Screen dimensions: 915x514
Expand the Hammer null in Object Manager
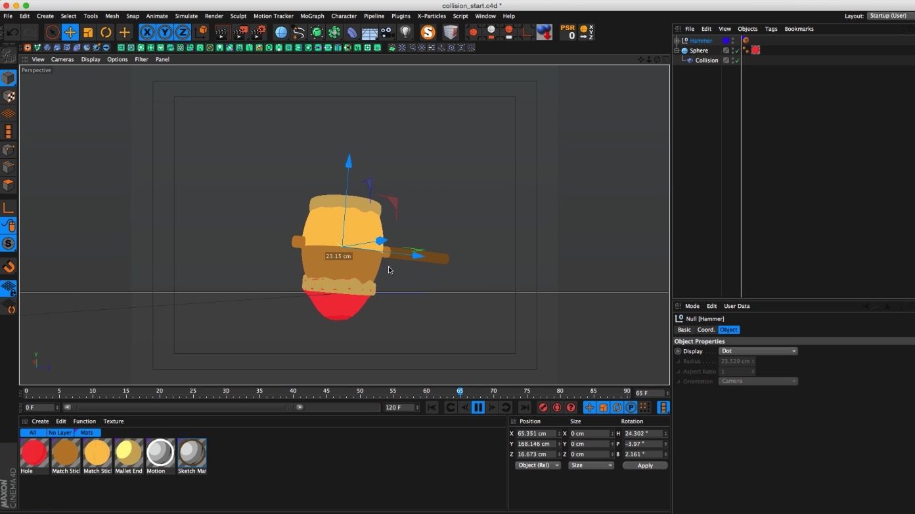coord(677,41)
